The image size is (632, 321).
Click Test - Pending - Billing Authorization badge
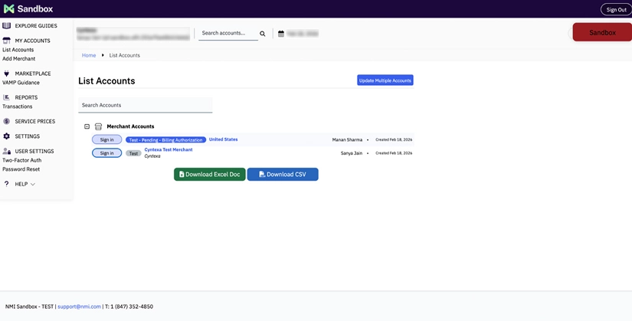click(165, 140)
